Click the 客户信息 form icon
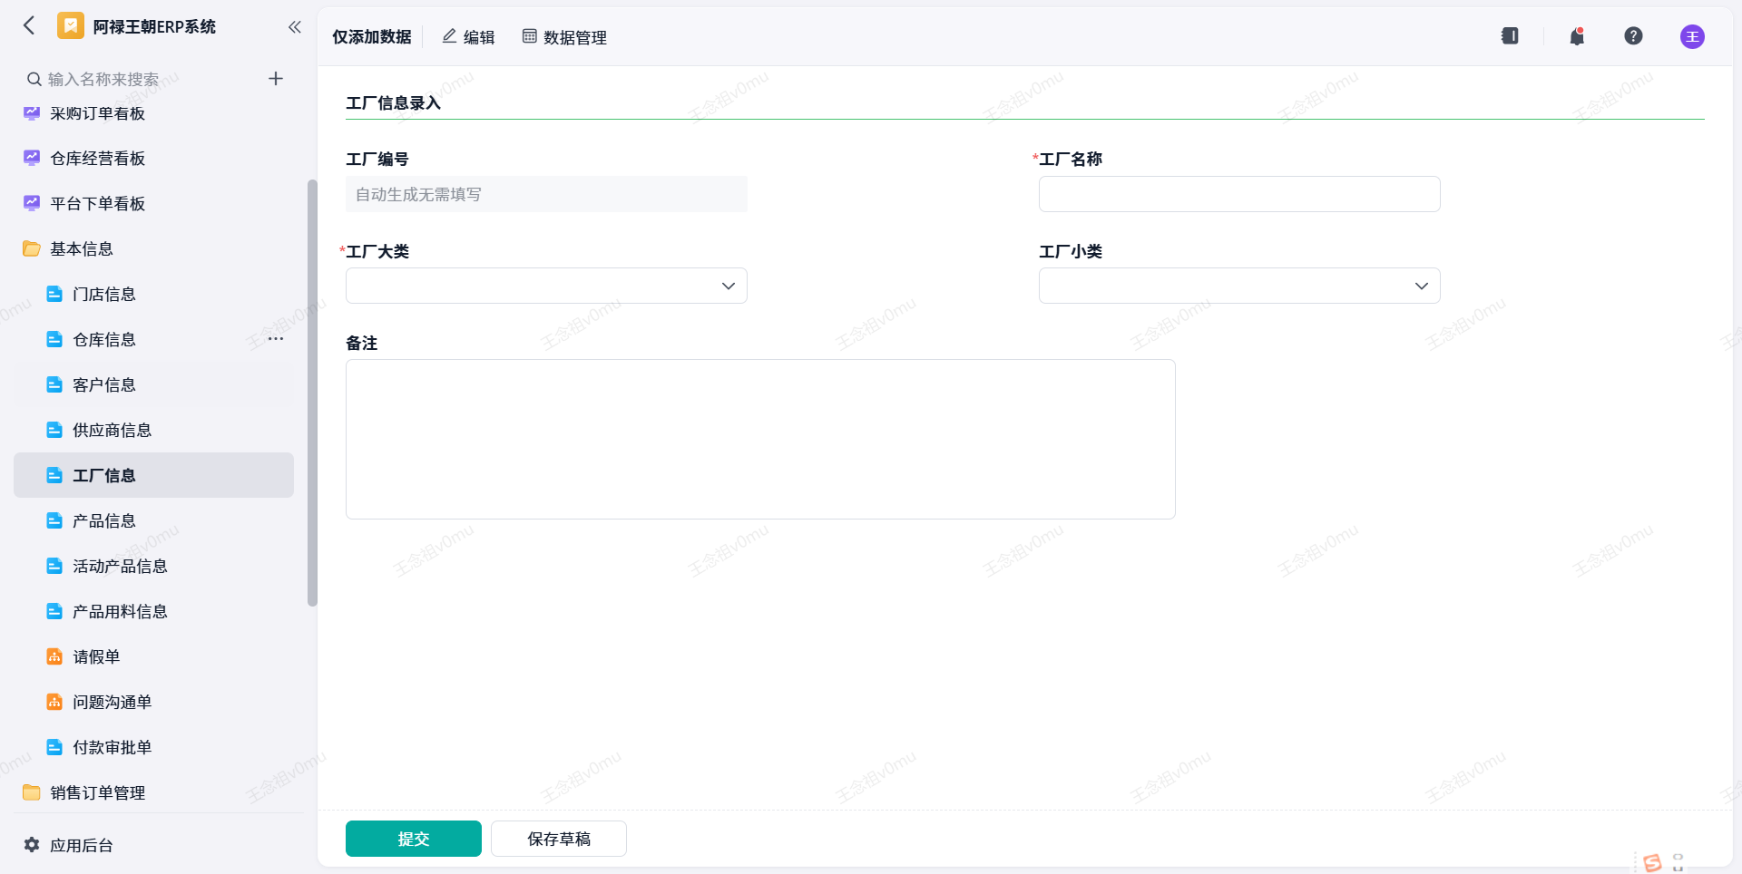1742x874 pixels. tap(54, 384)
